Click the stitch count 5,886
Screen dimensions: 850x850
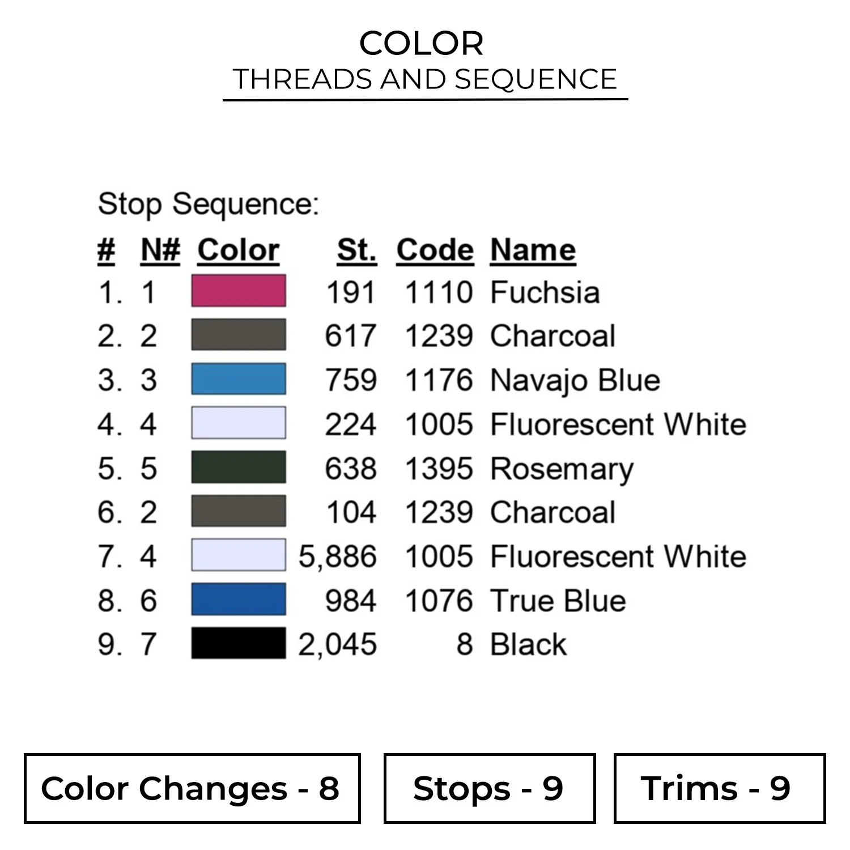338,556
